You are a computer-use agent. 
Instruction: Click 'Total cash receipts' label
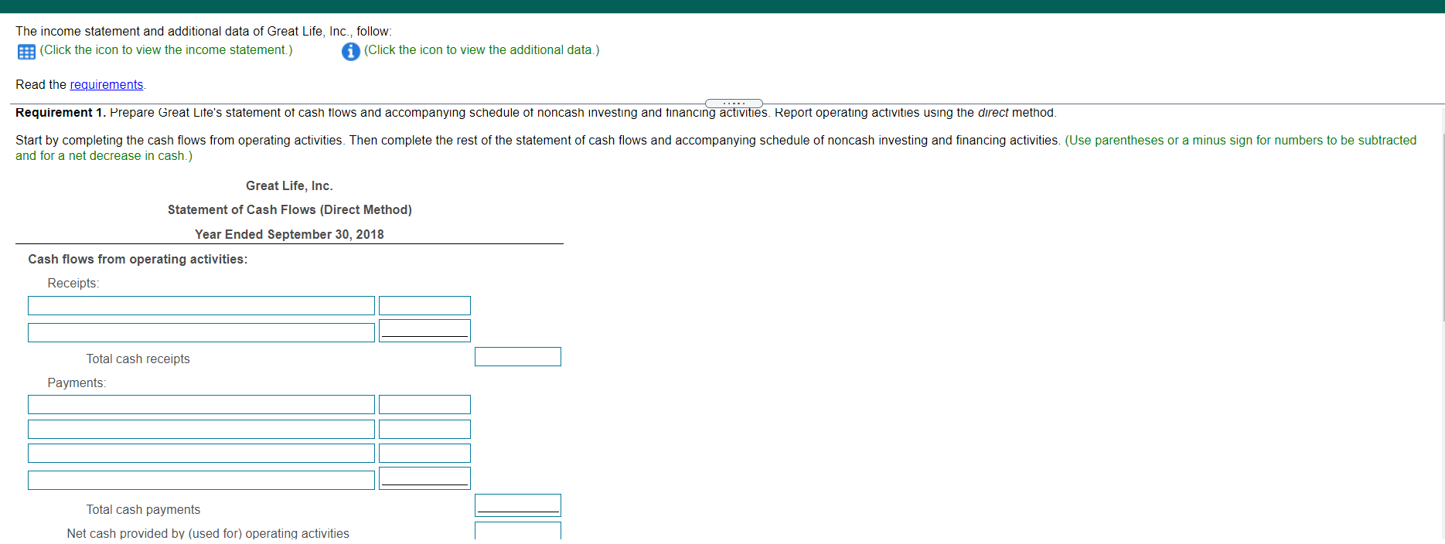pos(138,359)
